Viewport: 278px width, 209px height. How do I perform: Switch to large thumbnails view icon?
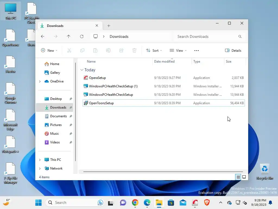[x=244, y=177]
